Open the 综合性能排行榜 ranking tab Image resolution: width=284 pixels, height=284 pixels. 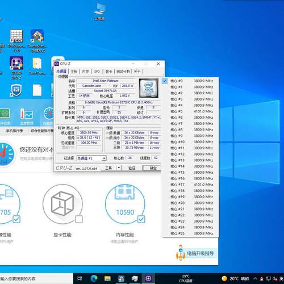42,131
